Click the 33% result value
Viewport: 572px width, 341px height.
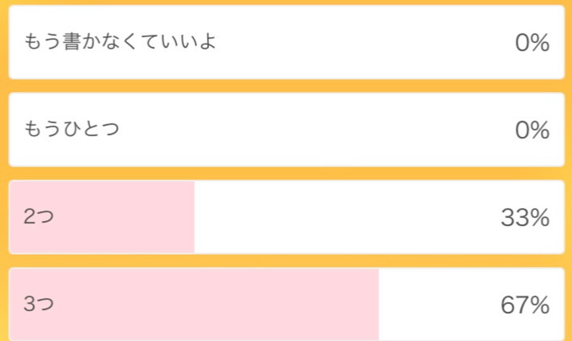[525, 218]
